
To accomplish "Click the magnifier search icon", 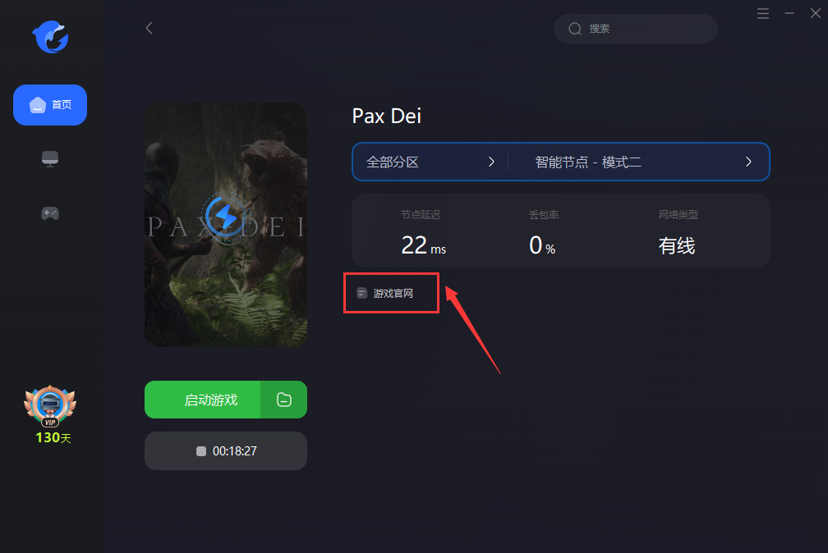I will coord(574,29).
